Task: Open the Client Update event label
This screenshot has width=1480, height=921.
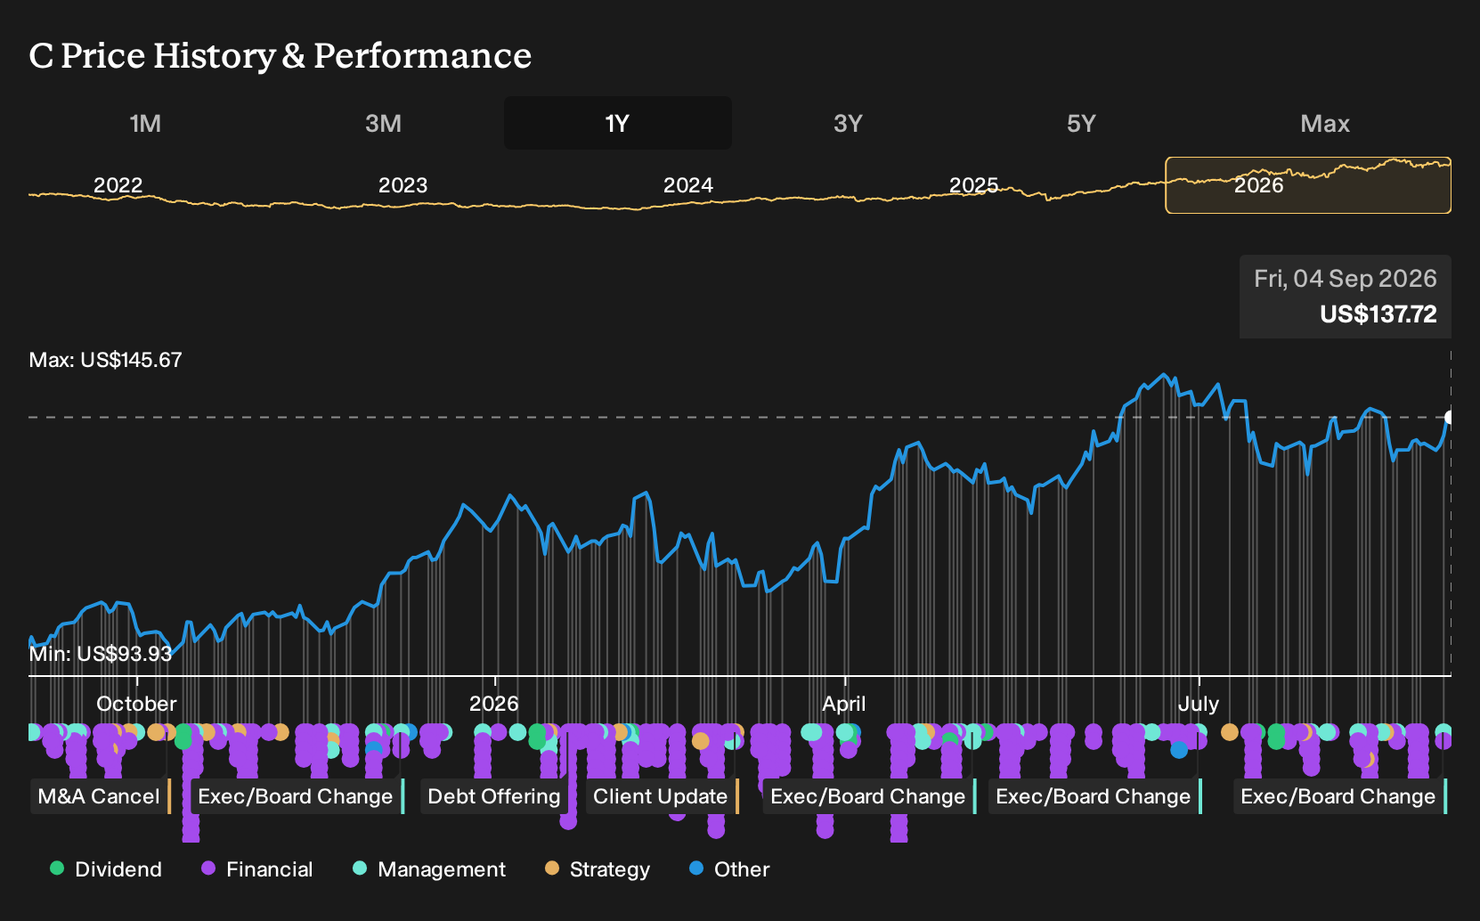Action: point(663,796)
